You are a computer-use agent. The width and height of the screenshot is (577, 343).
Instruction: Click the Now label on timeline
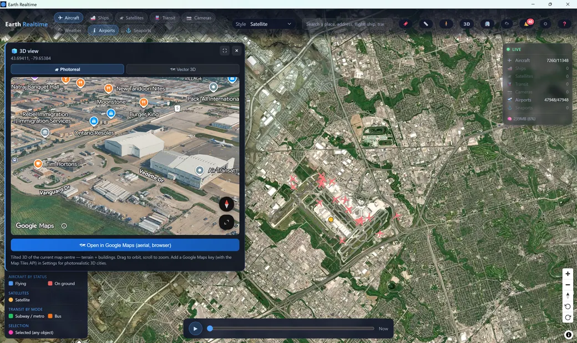pyautogui.click(x=383, y=329)
